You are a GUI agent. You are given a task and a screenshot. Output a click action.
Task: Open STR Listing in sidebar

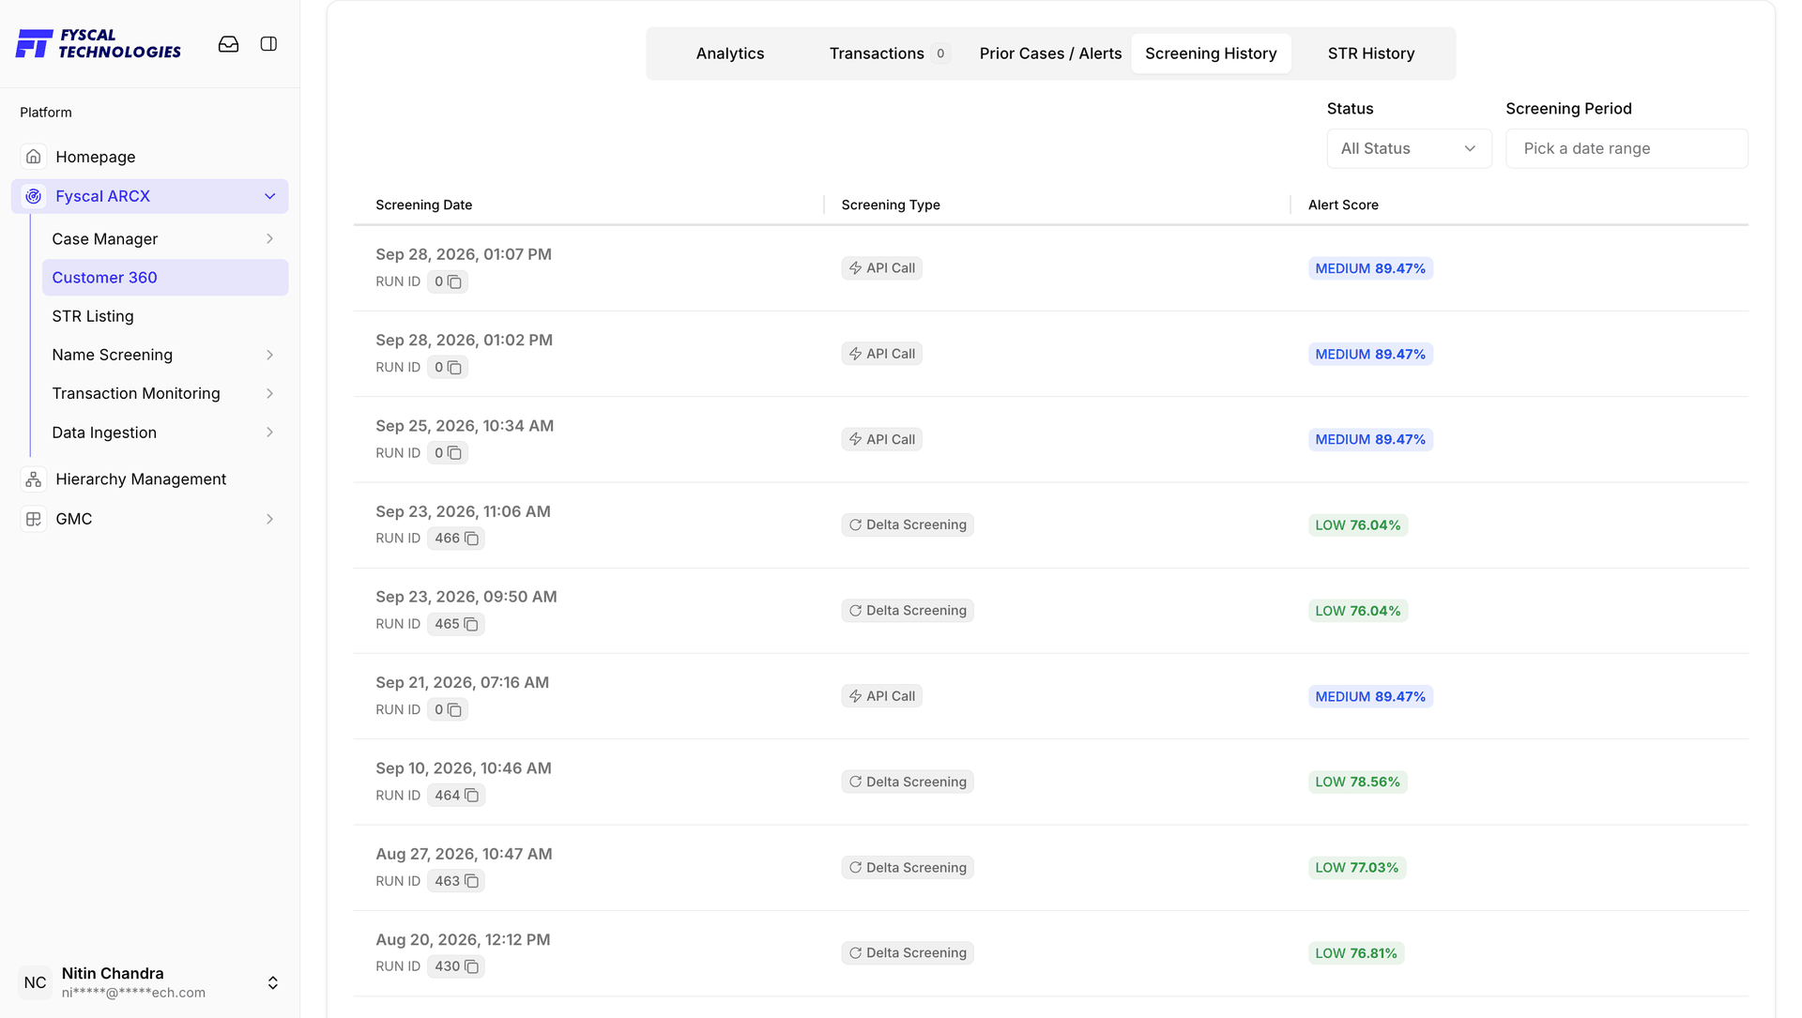click(165, 316)
